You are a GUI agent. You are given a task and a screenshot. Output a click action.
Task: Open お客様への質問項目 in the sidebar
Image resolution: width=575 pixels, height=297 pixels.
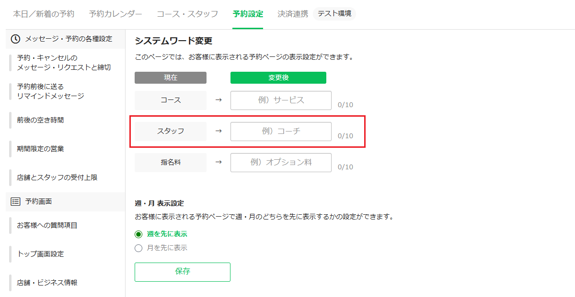[x=47, y=225]
